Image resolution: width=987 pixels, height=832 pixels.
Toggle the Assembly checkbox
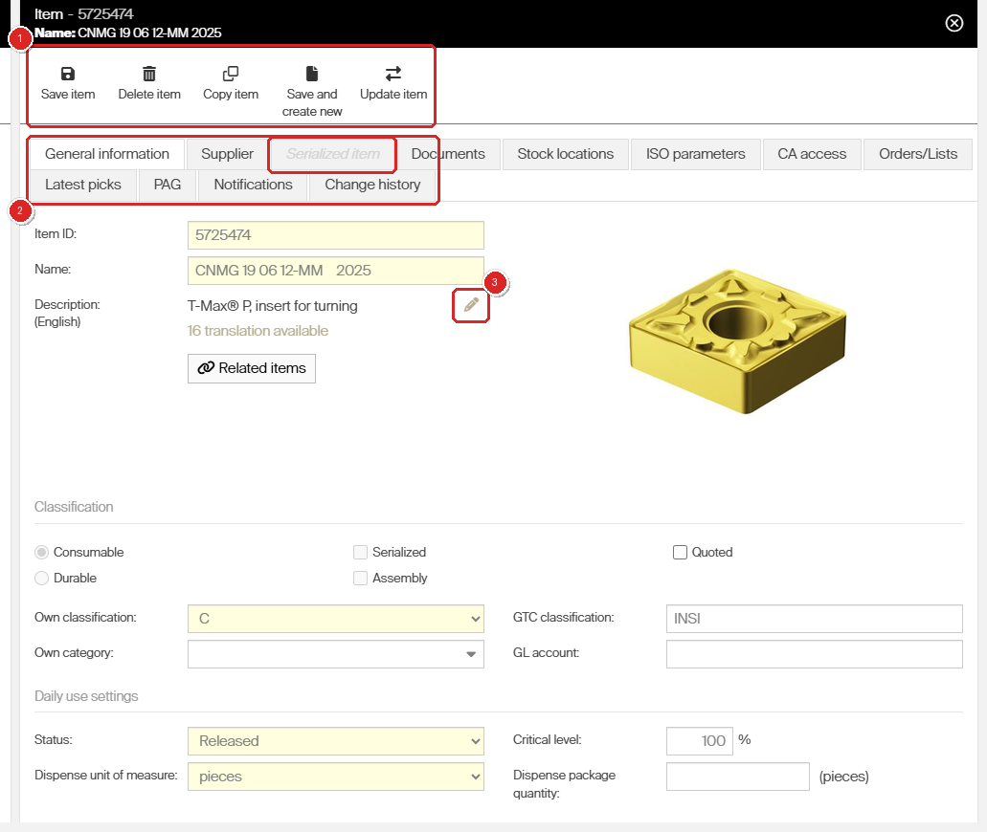click(360, 578)
